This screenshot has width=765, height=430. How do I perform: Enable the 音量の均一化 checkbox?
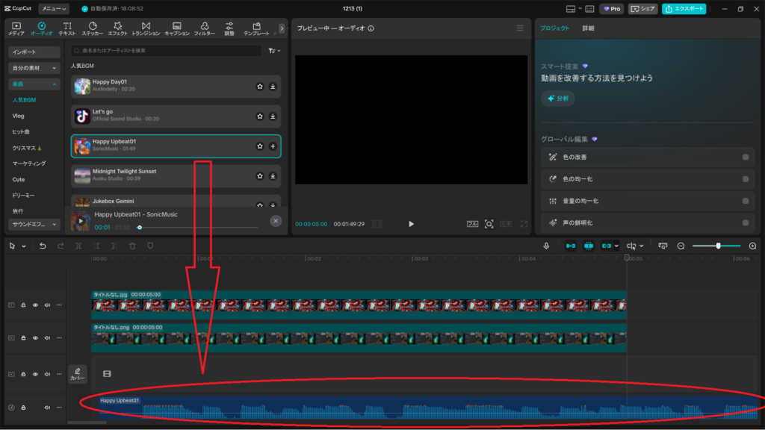point(746,201)
